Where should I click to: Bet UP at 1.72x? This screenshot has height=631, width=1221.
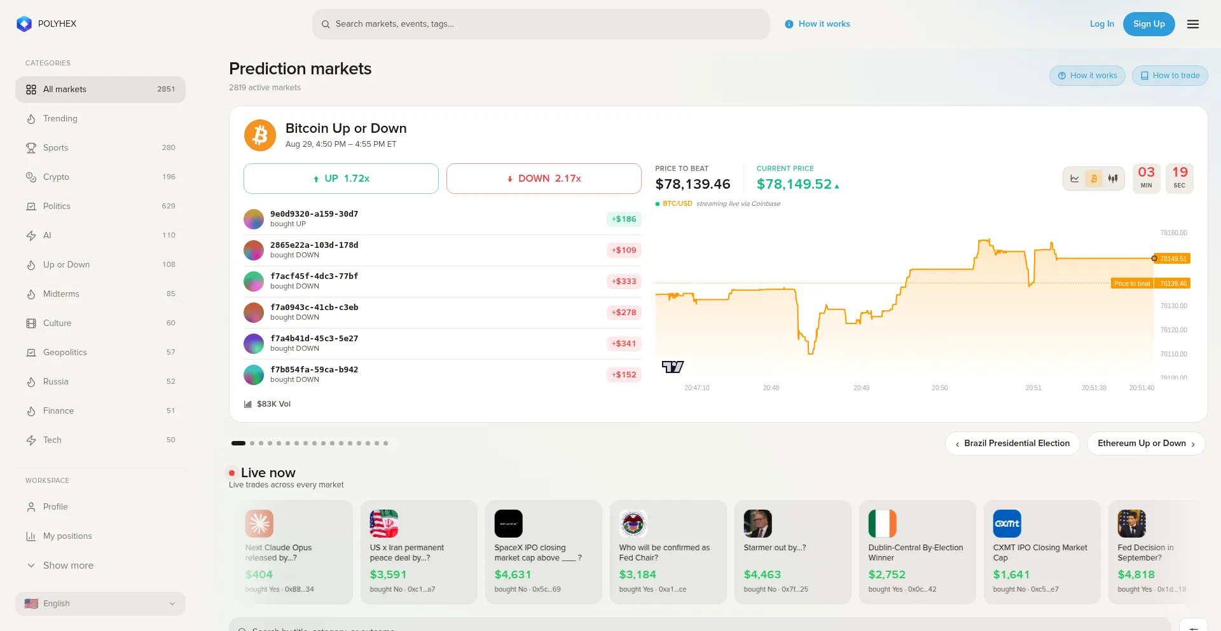point(341,179)
